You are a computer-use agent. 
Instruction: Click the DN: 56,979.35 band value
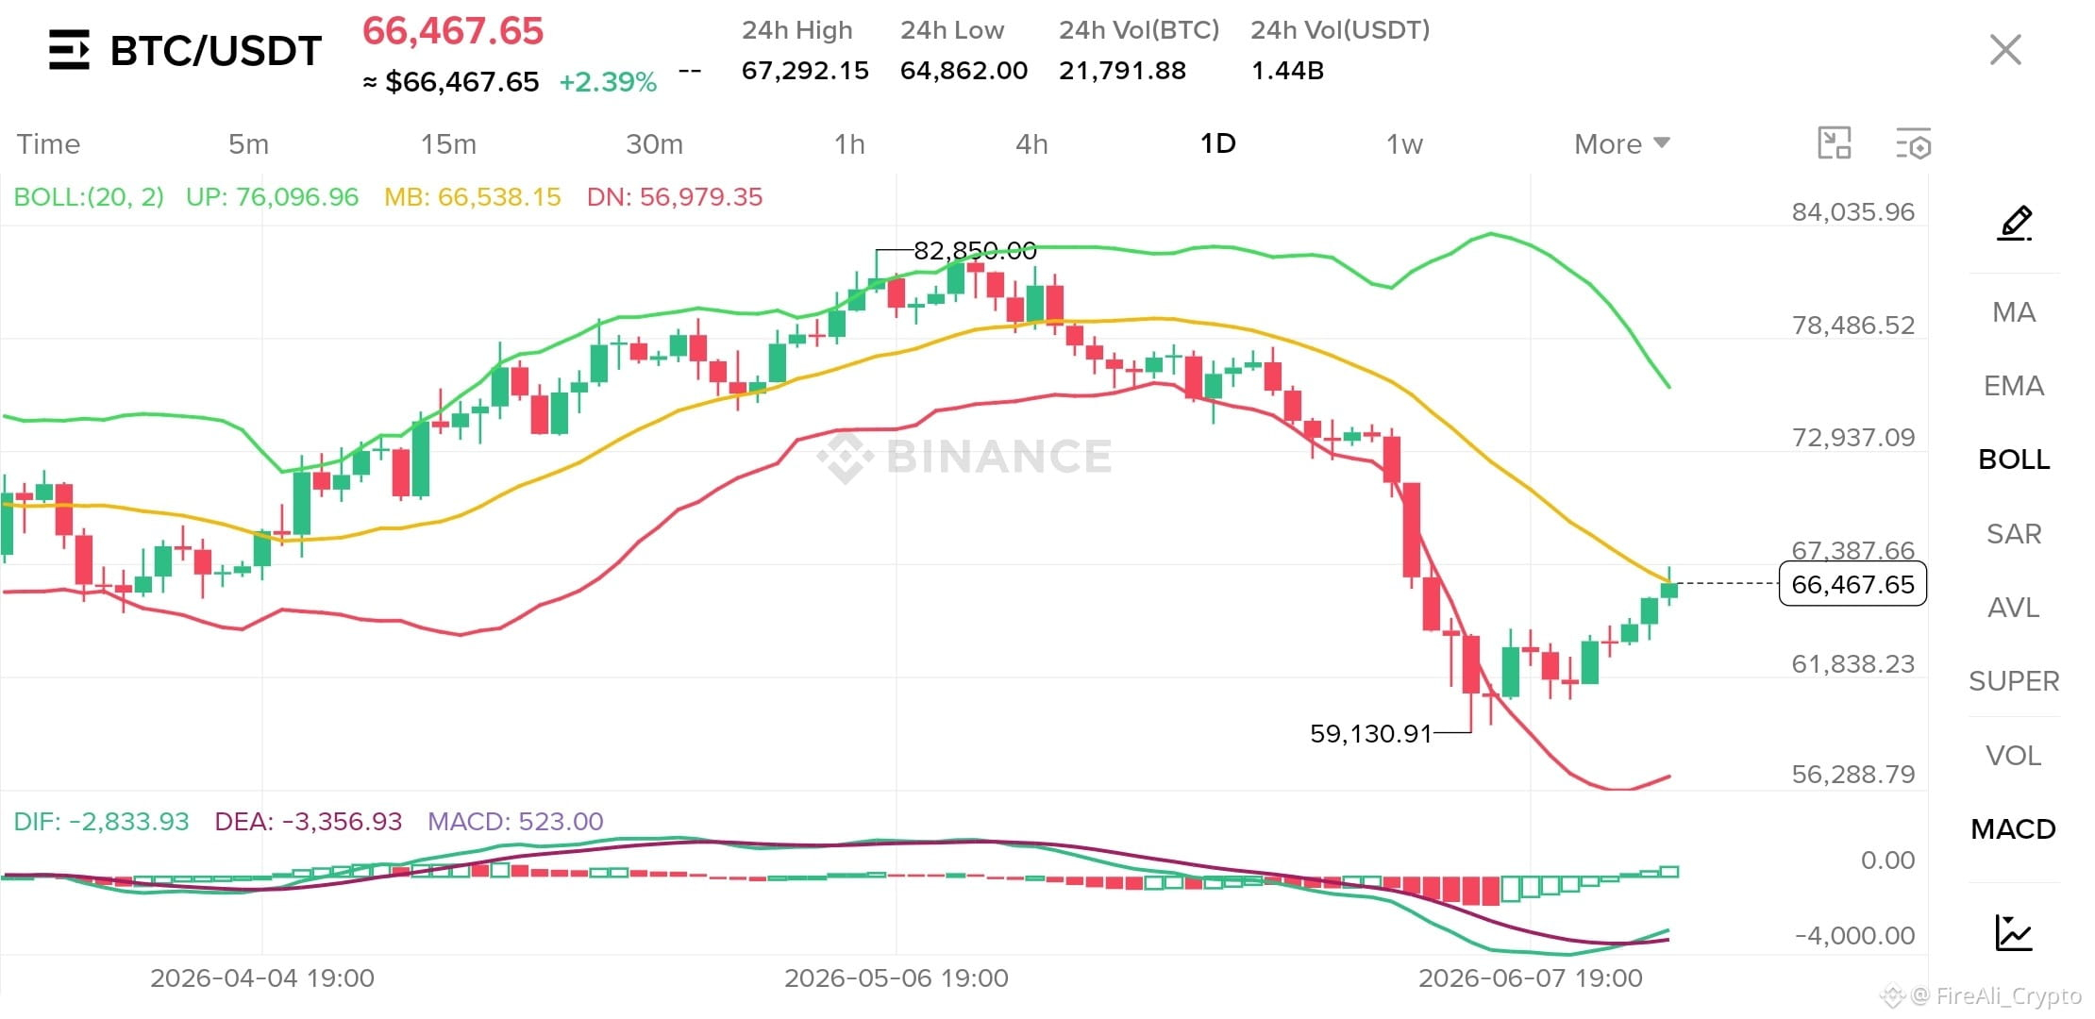click(674, 197)
